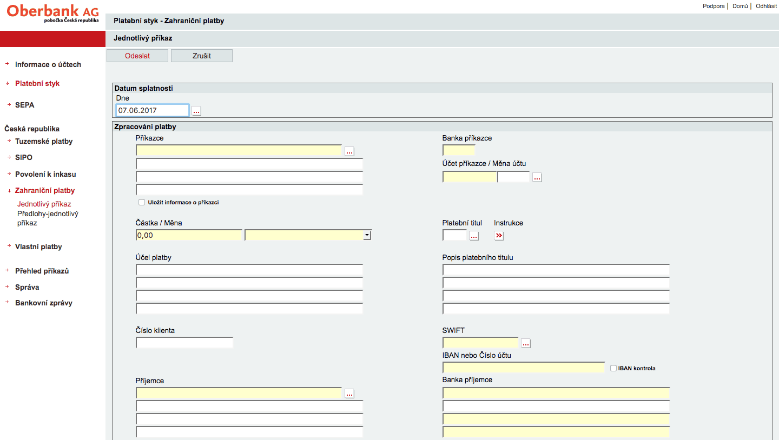Enable the IBAN kontrola checkbox

coord(613,368)
